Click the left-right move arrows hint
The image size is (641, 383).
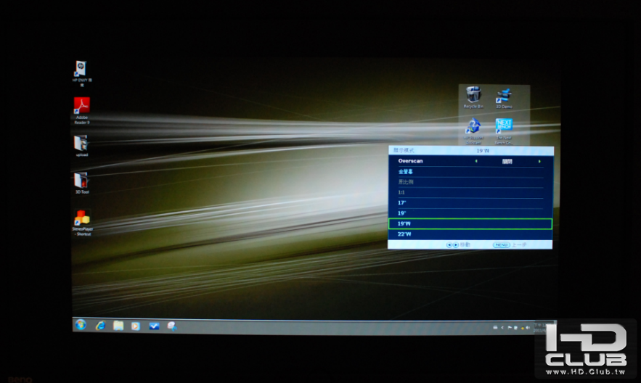tap(452, 245)
